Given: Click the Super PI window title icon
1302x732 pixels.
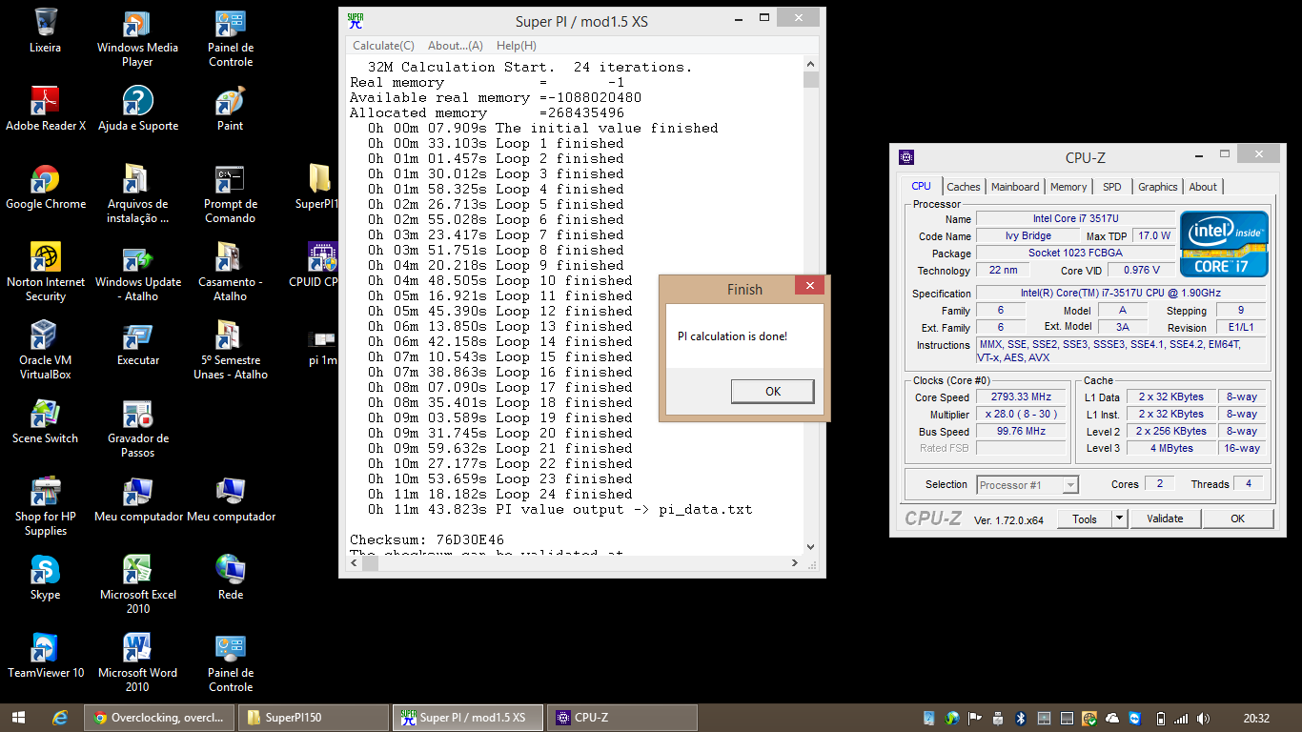Looking at the screenshot, I should tap(356, 21).
